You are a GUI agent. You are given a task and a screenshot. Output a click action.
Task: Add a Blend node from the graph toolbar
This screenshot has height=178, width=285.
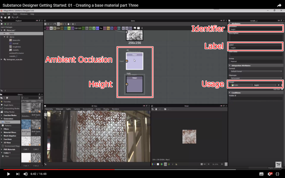[51, 28]
